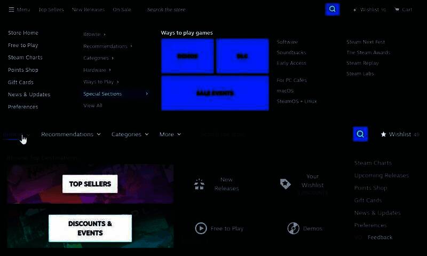Click the play icon beside Free to Play
The width and height of the screenshot is (427, 256).
201,228
